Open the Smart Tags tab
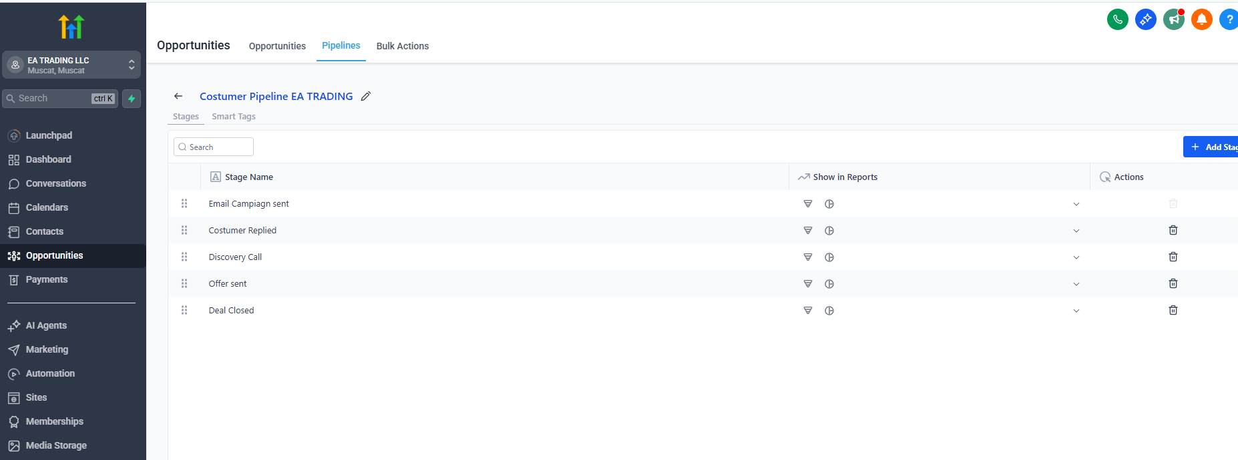 point(234,117)
